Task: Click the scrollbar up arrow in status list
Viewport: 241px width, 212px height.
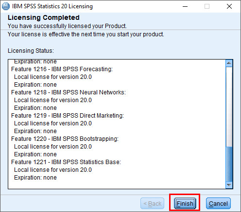Action: pos(229,63)
